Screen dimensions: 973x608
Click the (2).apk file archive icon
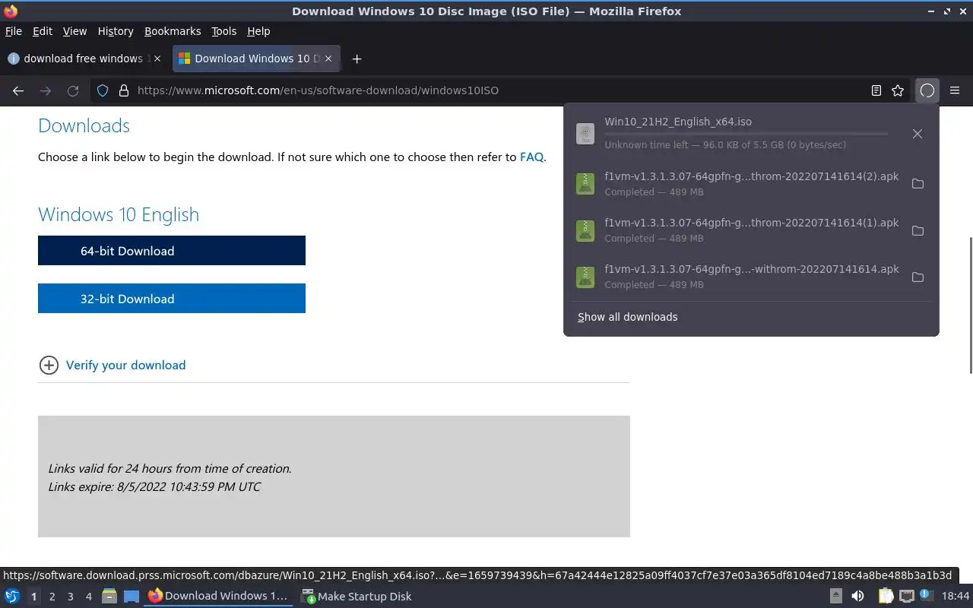point(585,184)
